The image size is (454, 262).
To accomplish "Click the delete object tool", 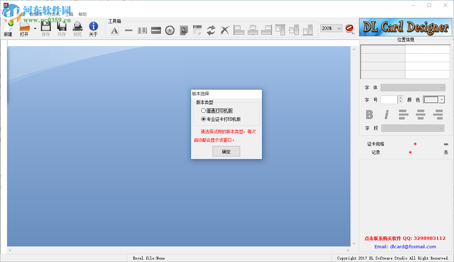I will pos(225,30).
